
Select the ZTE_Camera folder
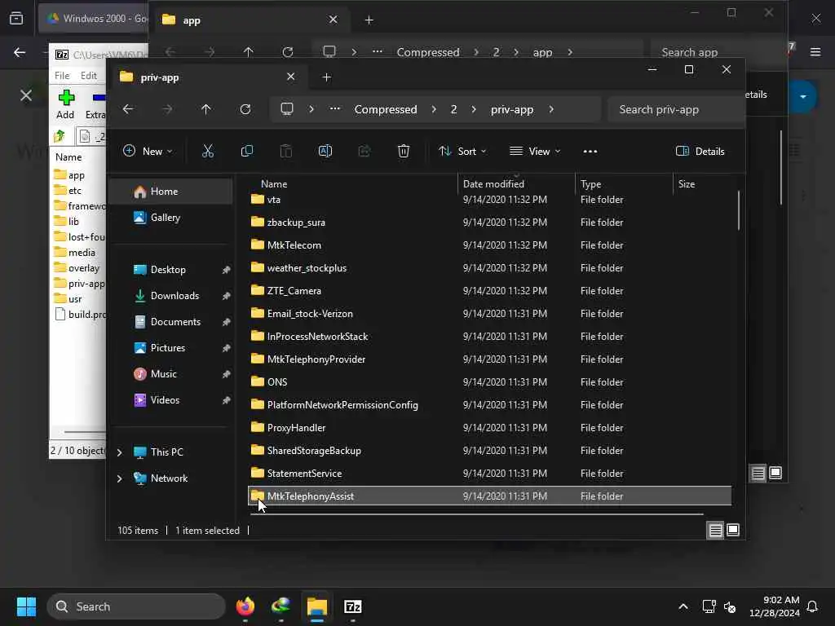[x=489, y=291]
